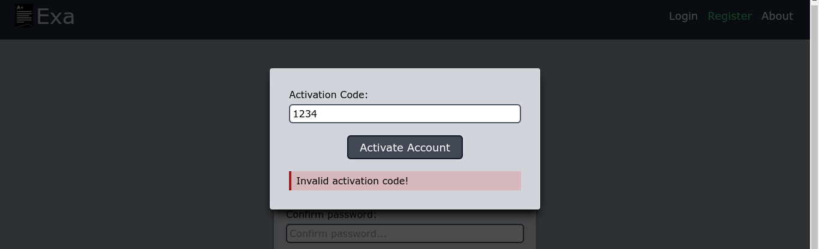Click the Exa document logo icon

pyautogui.click(x=24, y=16)
